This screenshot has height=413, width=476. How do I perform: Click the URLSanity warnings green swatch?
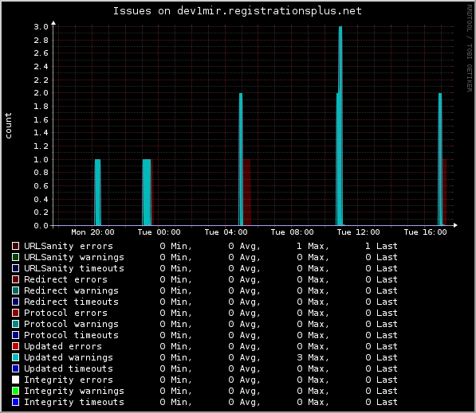tap(15, 257)
